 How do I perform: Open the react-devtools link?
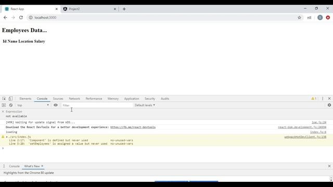point(133,127)
